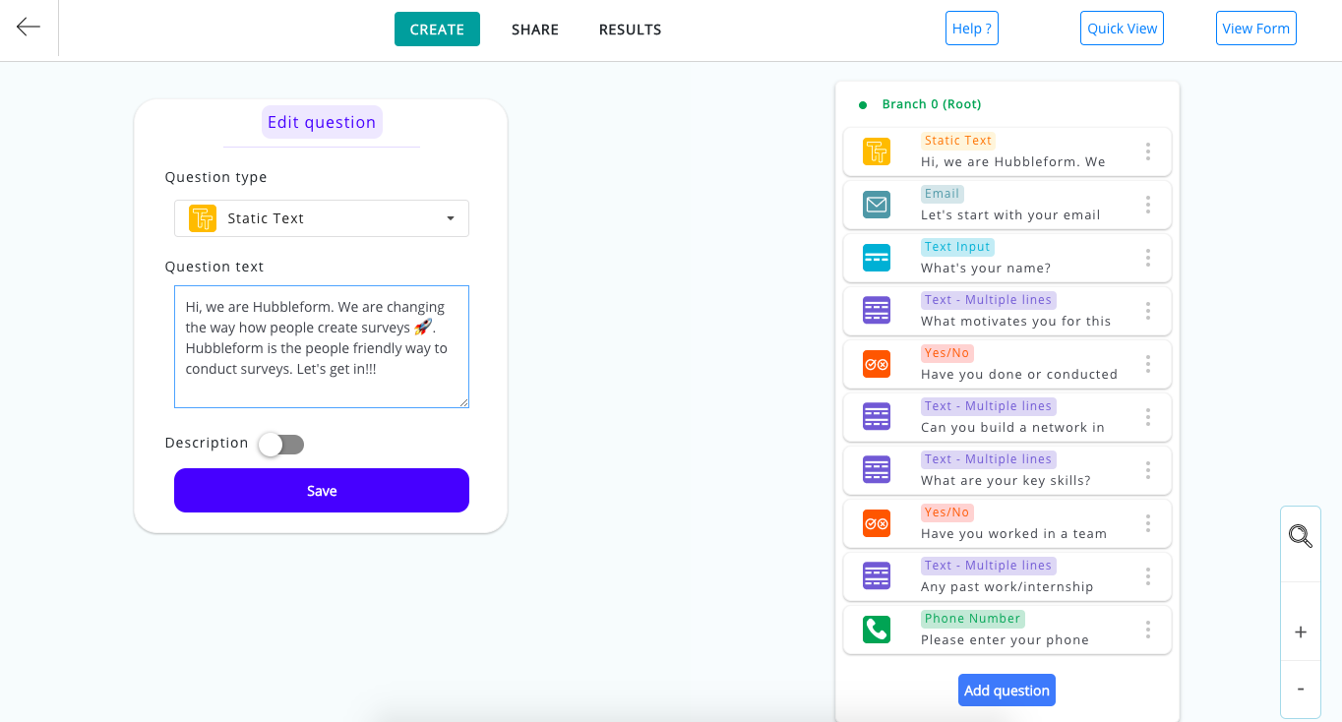The image size is (1342, 722).
Task: Click the Yes/No icon for 'Have you done or conducted'
Action: point(877,364)
